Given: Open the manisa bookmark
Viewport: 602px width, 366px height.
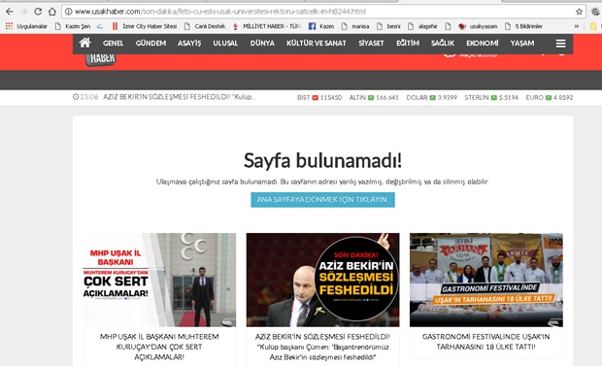Looking at the screenshot, I should 355,26.
